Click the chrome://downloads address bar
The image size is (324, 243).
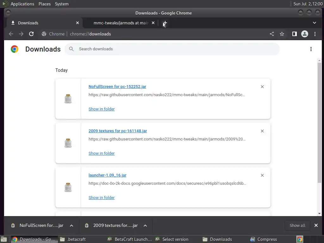[90, 34]
